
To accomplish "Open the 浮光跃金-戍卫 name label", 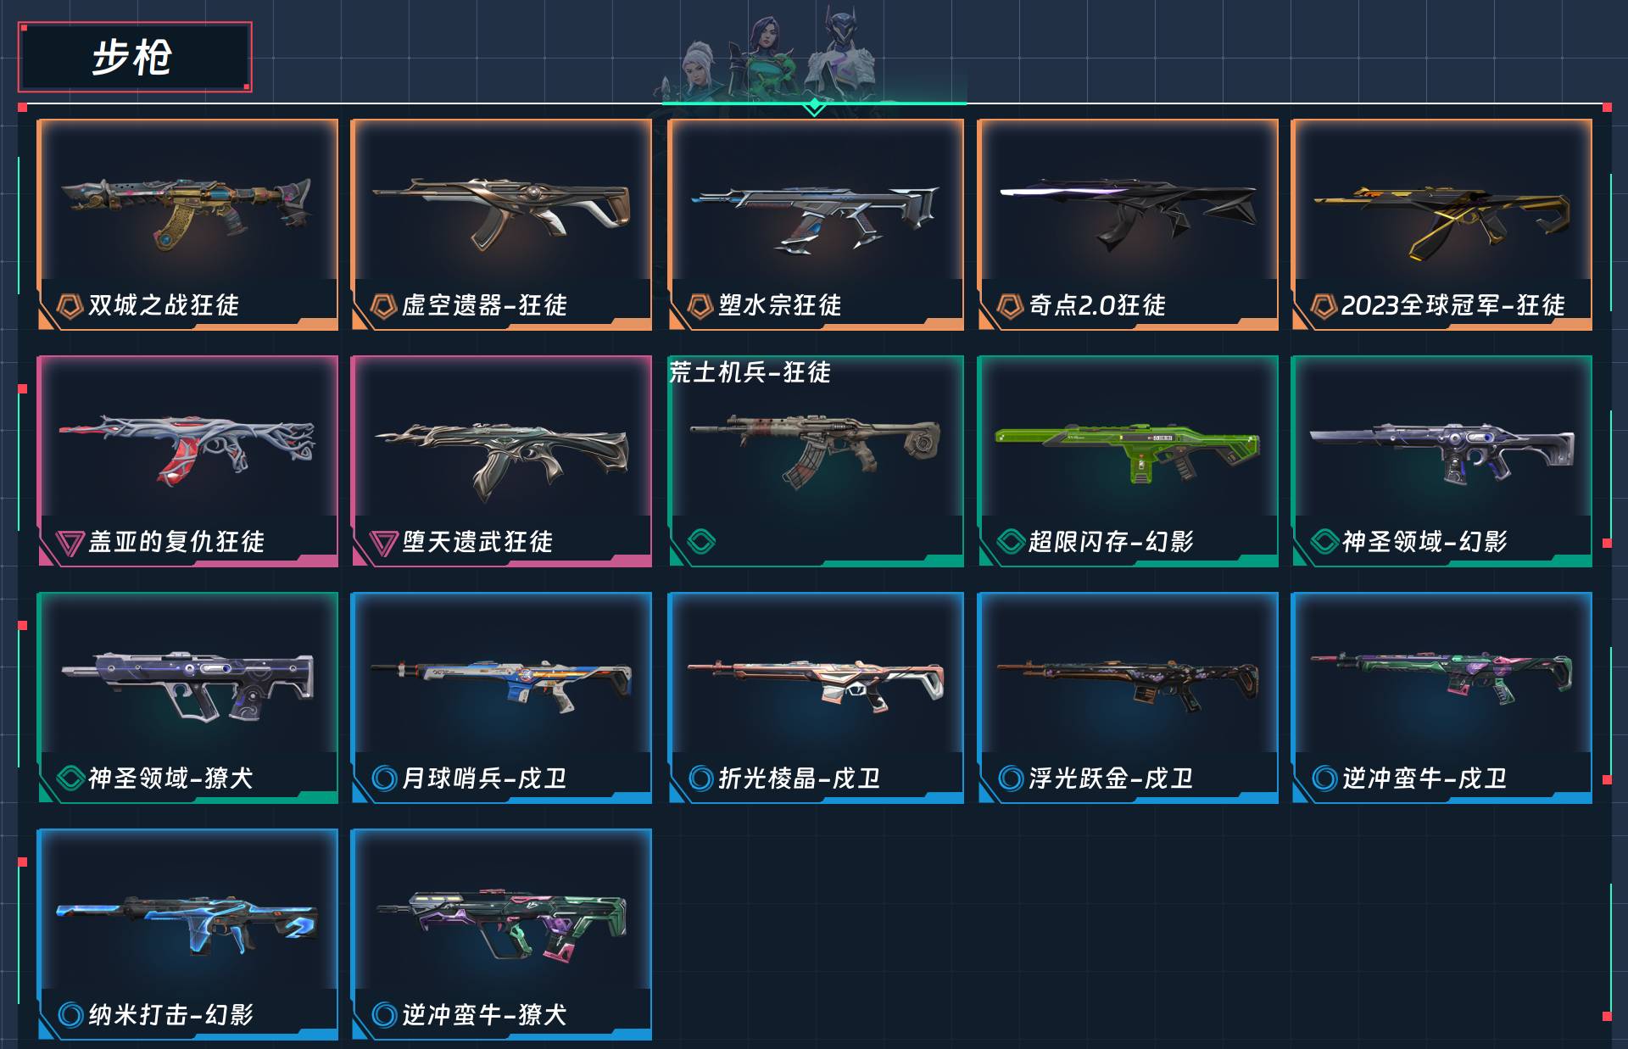I will pos(1111,778).
